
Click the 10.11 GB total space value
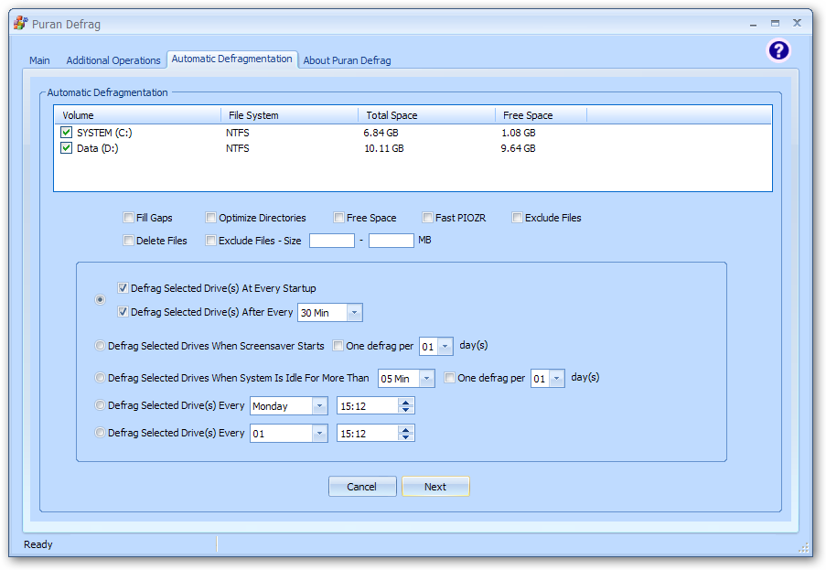[x=384, y=148]
